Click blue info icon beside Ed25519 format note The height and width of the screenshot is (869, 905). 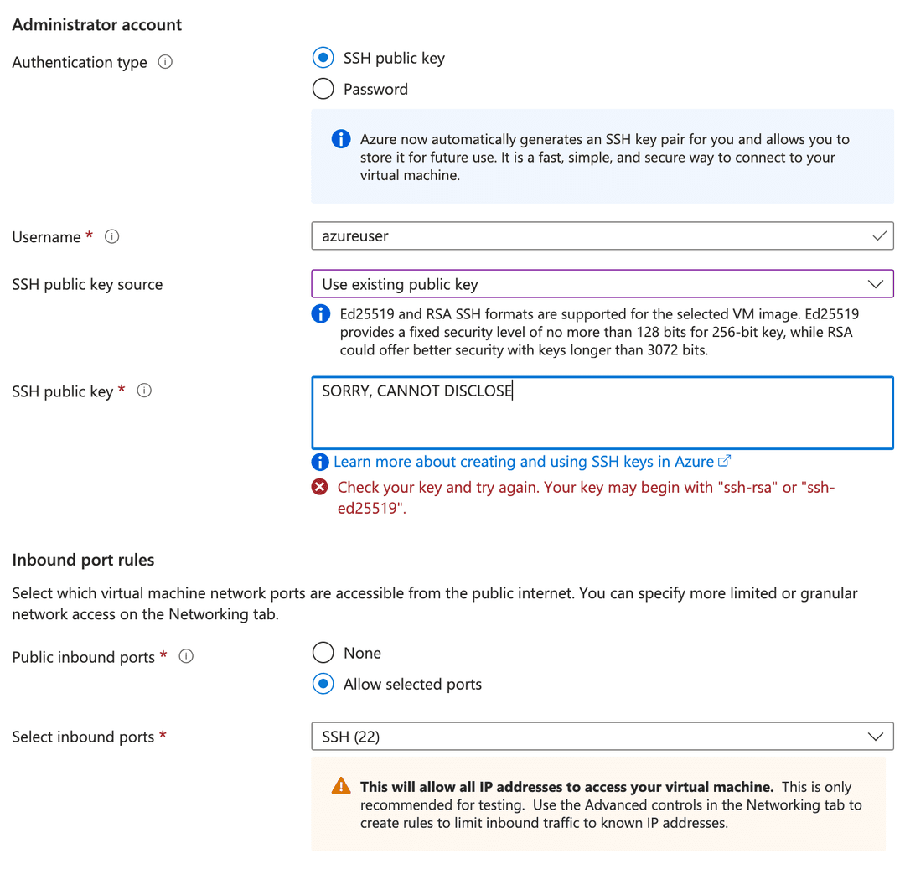320,314
